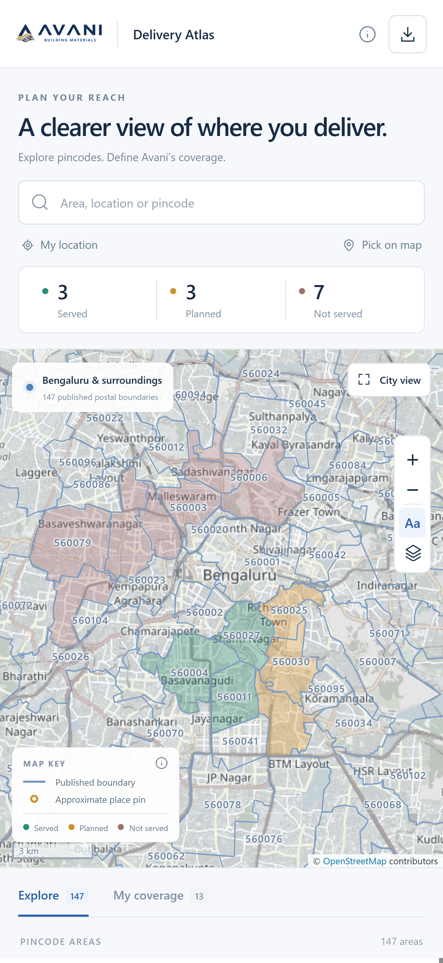Select pincode 560030 on the map
Screen dimensions: 443x963
[x=291, y=661]
